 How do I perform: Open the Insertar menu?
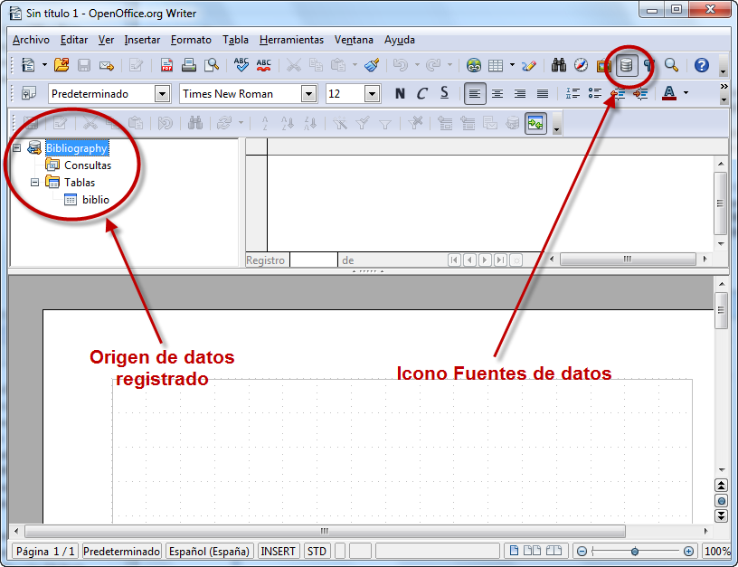tap(142, 40)
